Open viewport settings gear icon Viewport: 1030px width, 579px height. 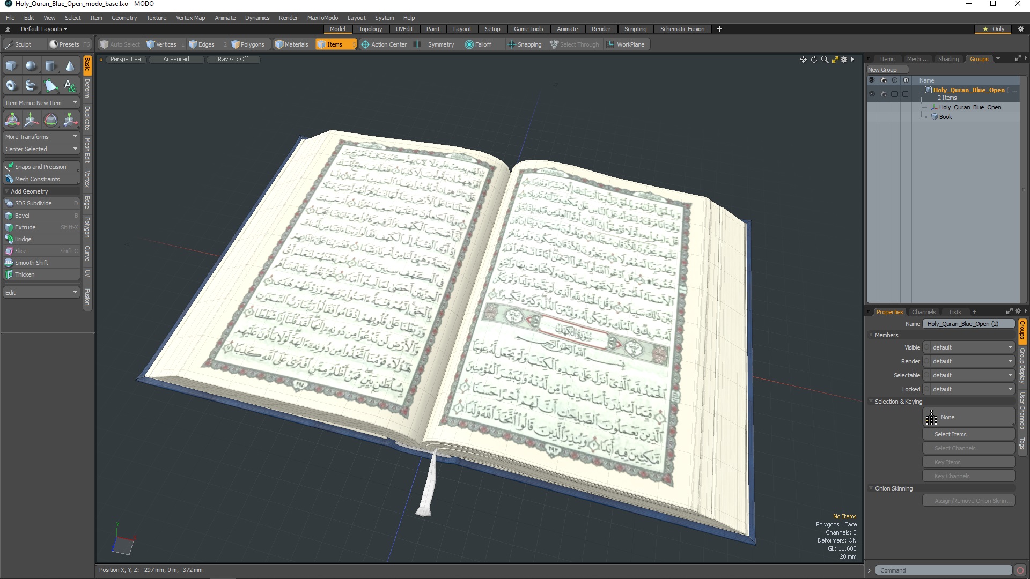[x=844, y=60]
